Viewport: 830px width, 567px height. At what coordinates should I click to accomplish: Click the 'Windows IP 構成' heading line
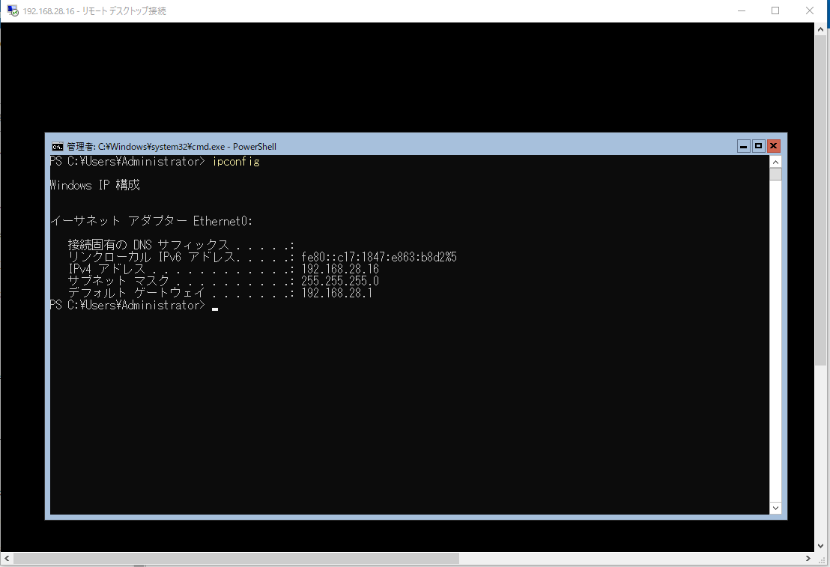click(x=94, y=185)
